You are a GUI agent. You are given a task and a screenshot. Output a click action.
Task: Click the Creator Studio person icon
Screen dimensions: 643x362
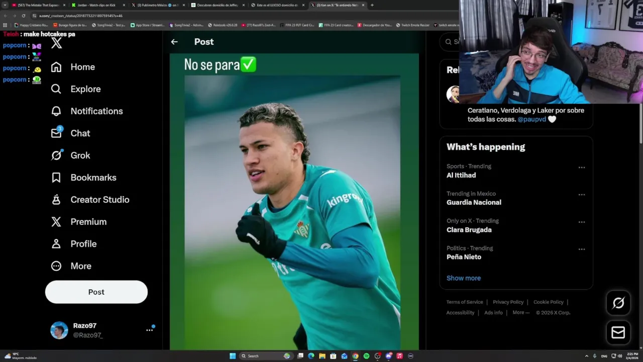pyautogui.click(x=56, y=200)
